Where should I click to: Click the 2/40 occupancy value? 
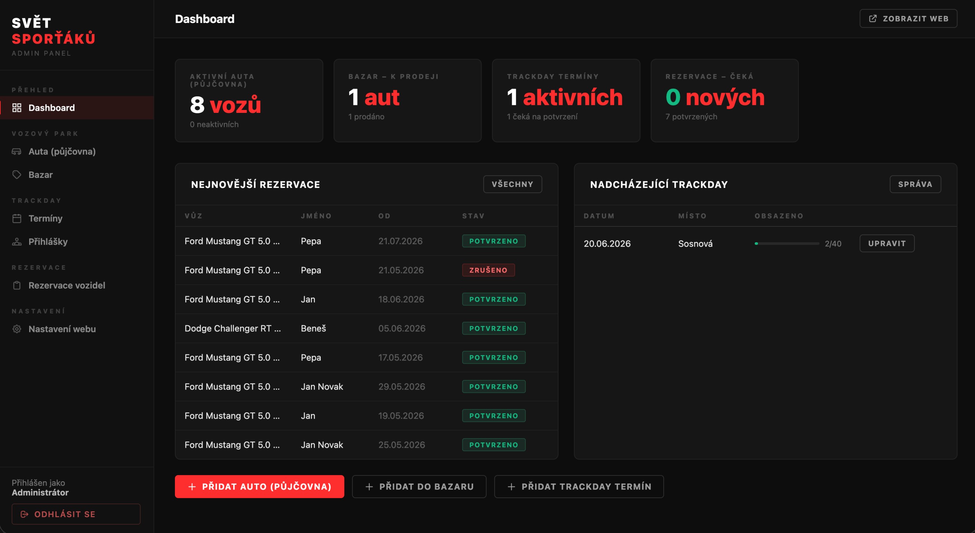[x=833, y=244]
